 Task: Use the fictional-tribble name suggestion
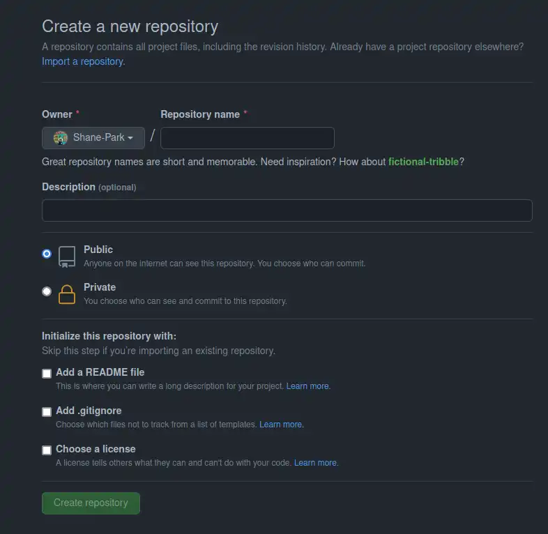pos(423,162)
